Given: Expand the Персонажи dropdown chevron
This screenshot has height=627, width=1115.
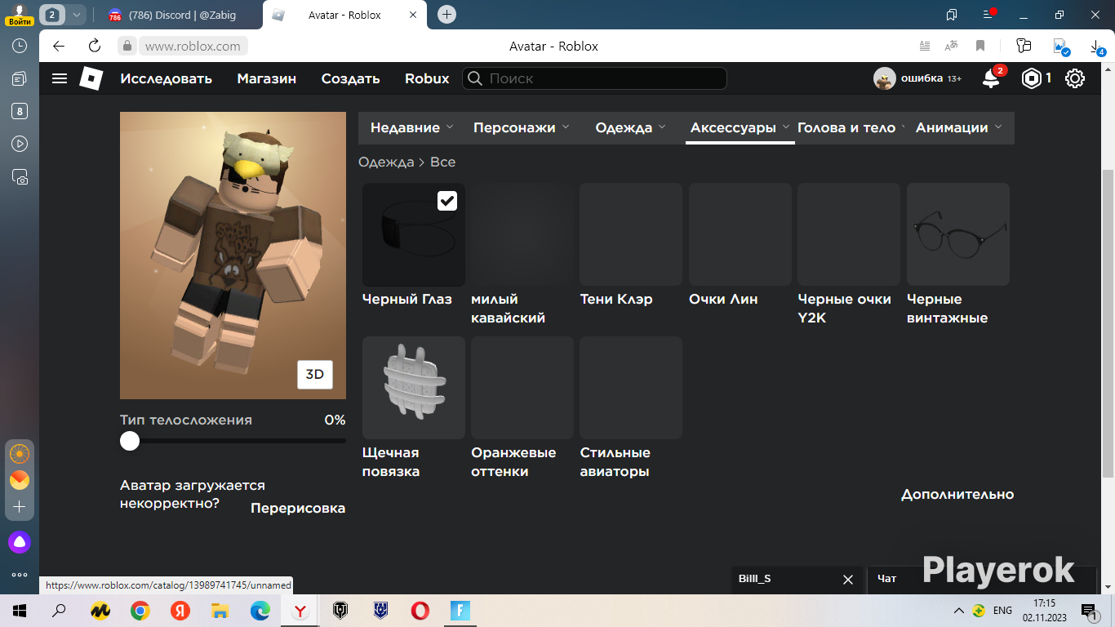Looking at the screenshot, I should click(565, 127).
